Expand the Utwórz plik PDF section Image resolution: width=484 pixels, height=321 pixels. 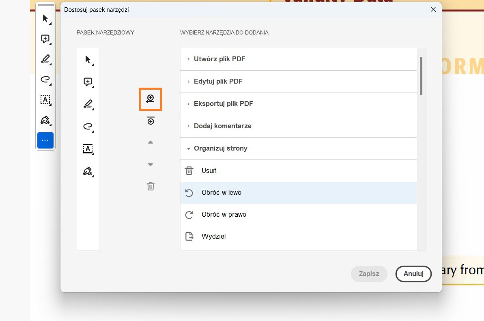click(219, 59)
